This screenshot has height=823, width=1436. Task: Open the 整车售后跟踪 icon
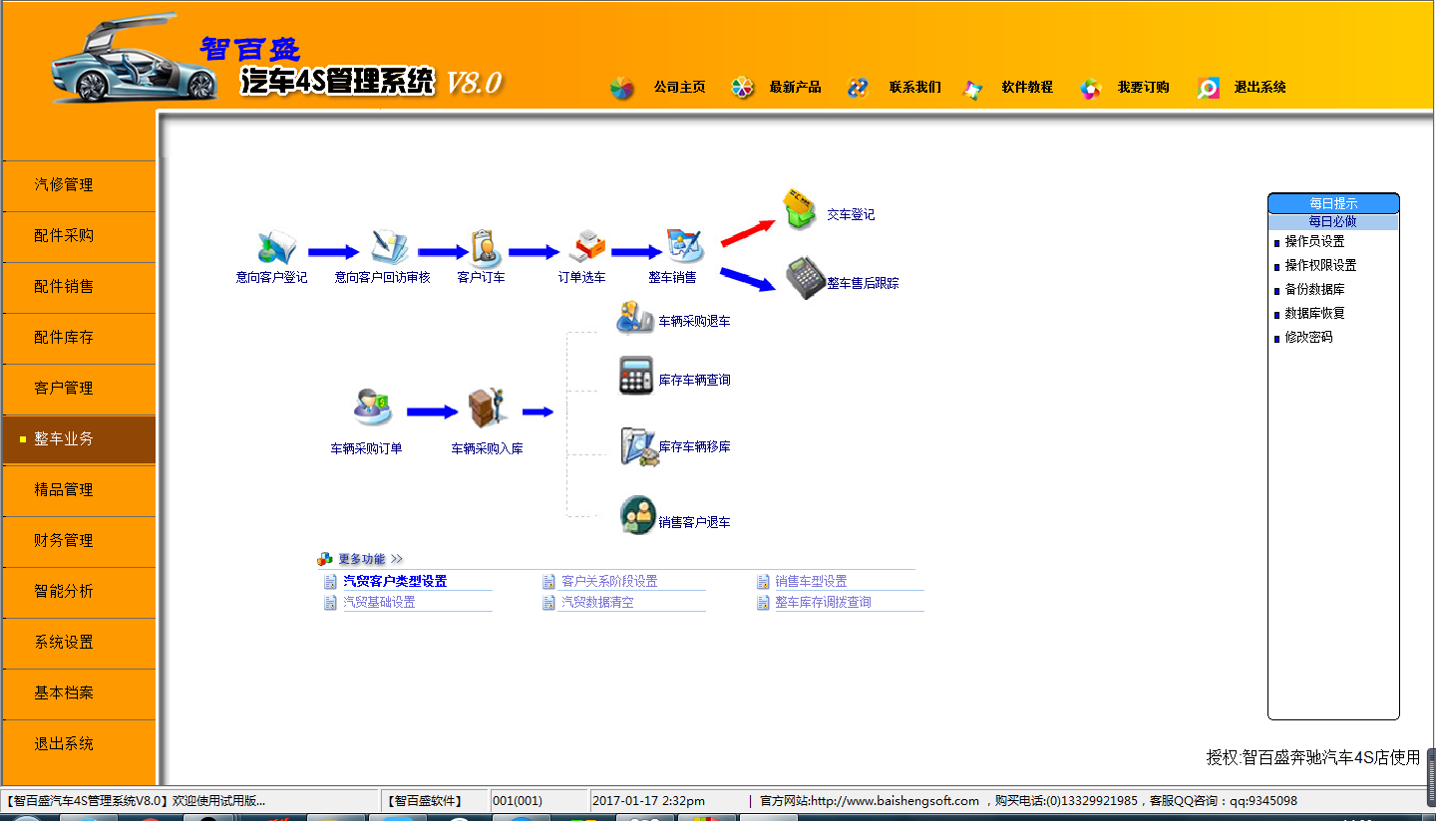click(x=804, y=278)
